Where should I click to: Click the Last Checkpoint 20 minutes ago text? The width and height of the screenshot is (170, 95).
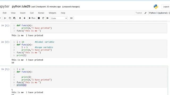(x=46, y=7)
